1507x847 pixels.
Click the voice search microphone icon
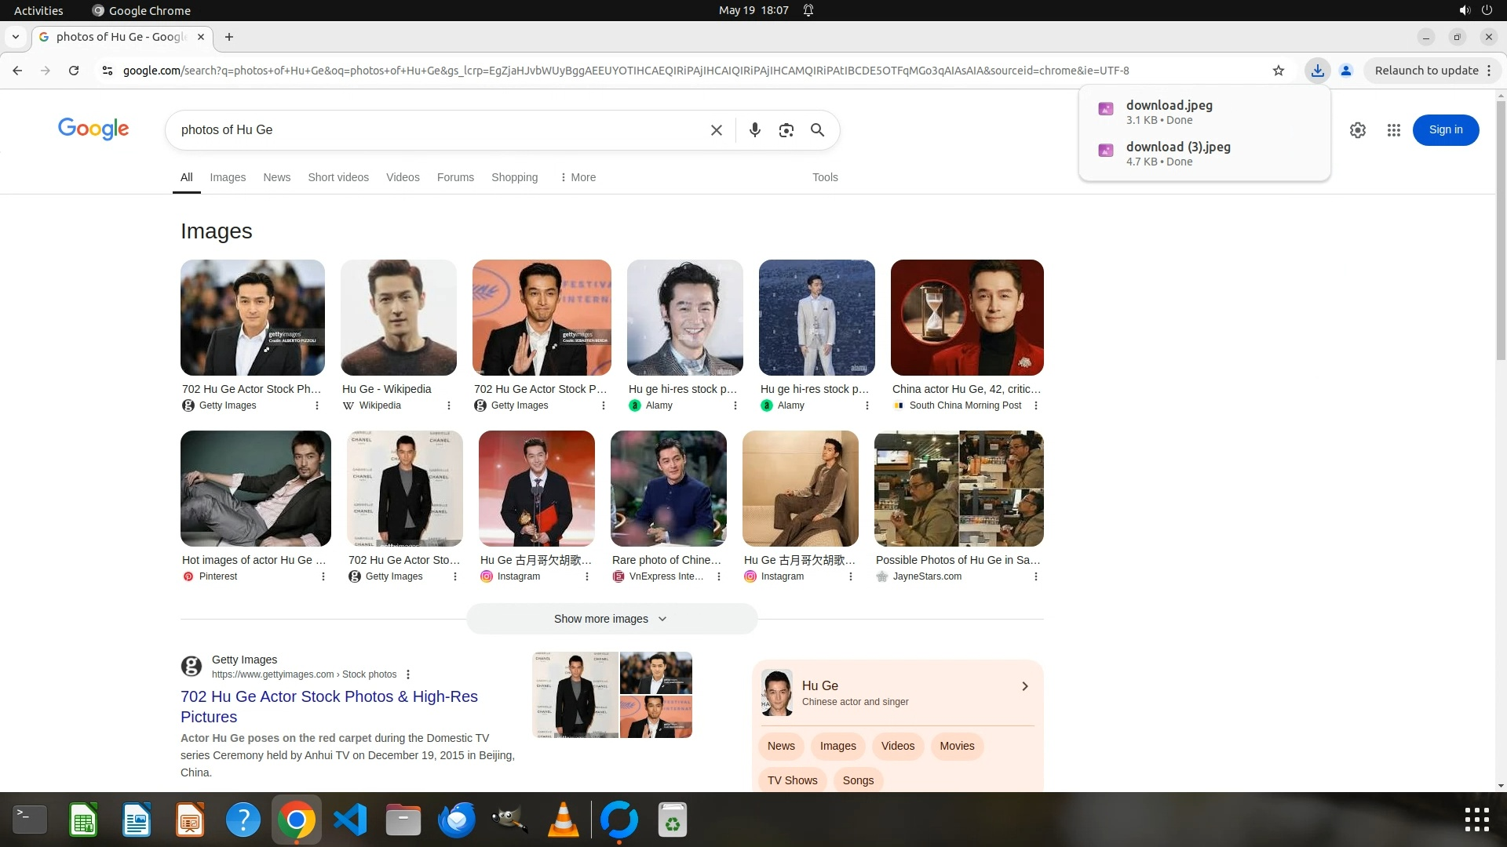(754, 130)
